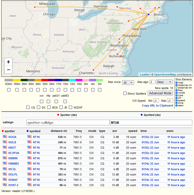Click the spotted callsign field containing NT1K
This screenshot has height=195, width=194.
point(151,122)
